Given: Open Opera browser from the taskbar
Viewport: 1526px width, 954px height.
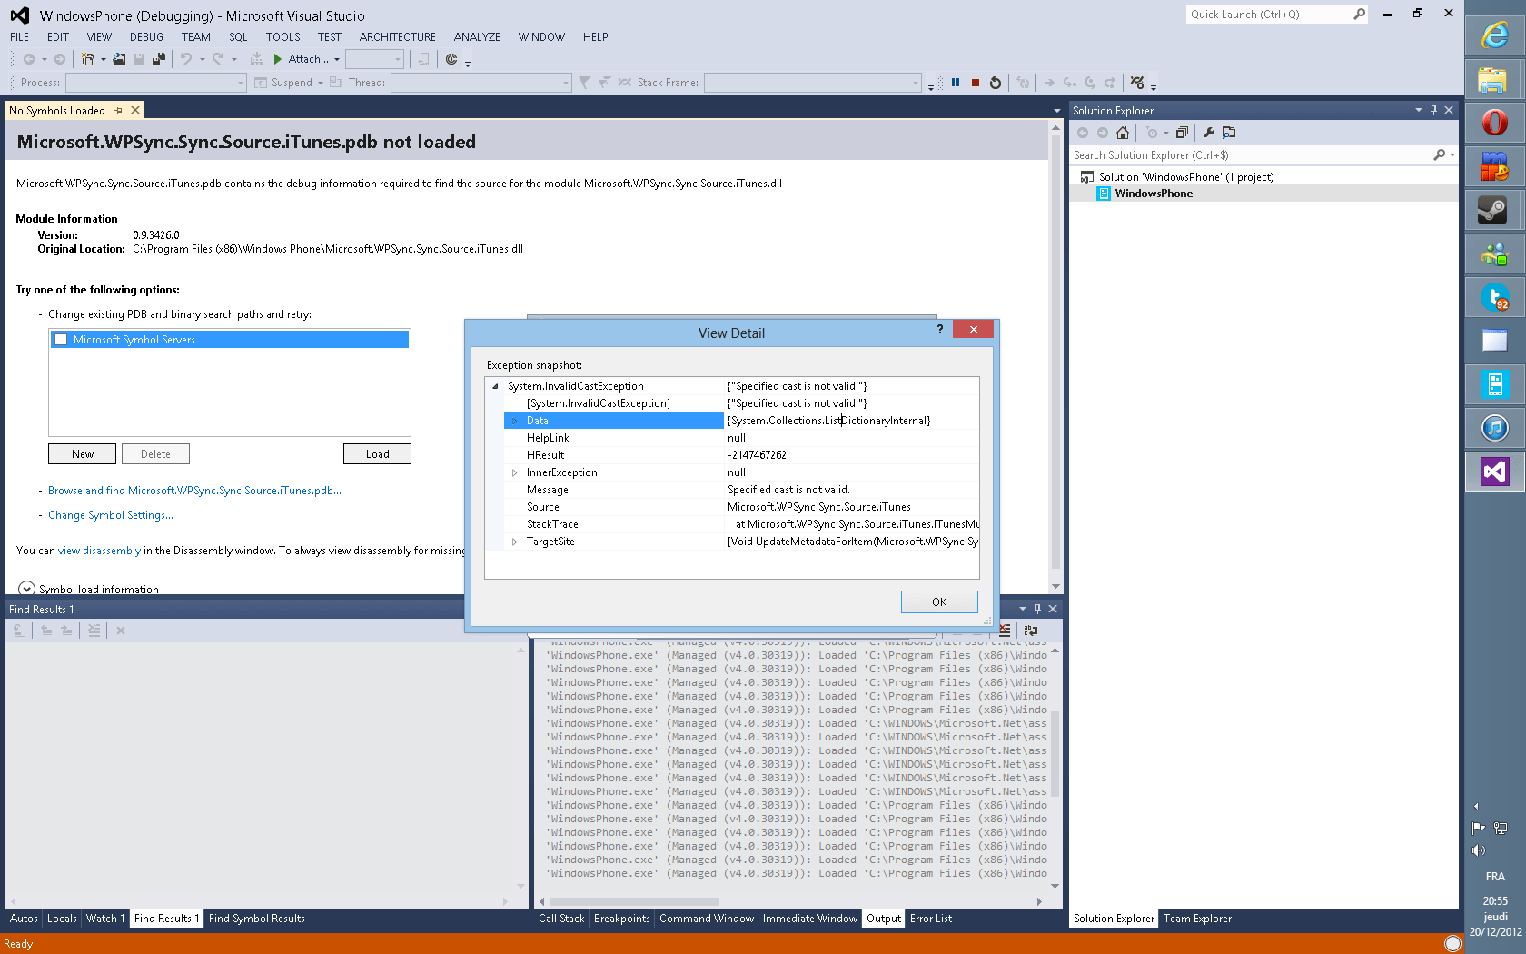Looking at the screenshot, I should [1495, 123].
